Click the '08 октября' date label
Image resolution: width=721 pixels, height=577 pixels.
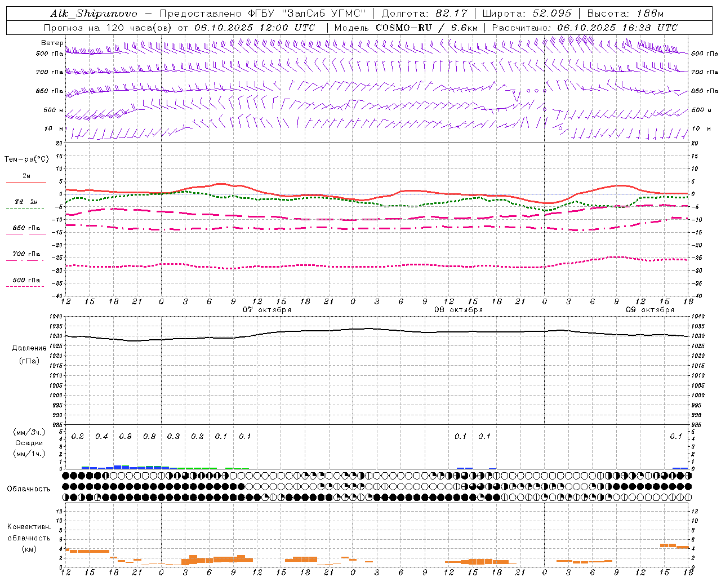coord(459,310)
